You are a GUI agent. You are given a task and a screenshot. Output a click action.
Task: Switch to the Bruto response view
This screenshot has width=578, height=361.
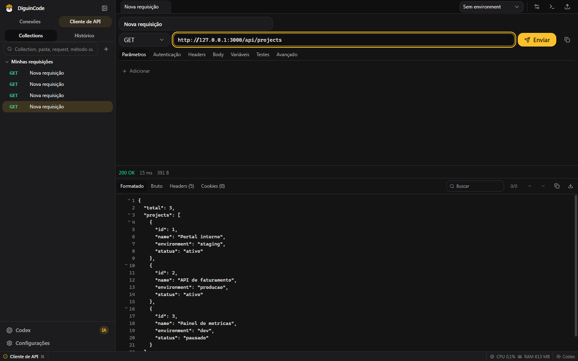click(x=157, y=186)
